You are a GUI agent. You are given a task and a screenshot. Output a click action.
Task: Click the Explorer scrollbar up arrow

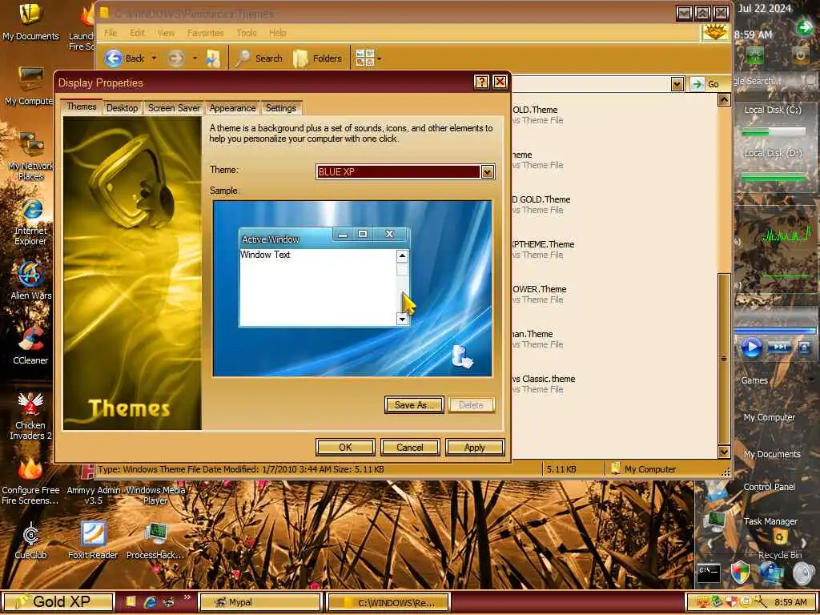[x=724, y=99]
